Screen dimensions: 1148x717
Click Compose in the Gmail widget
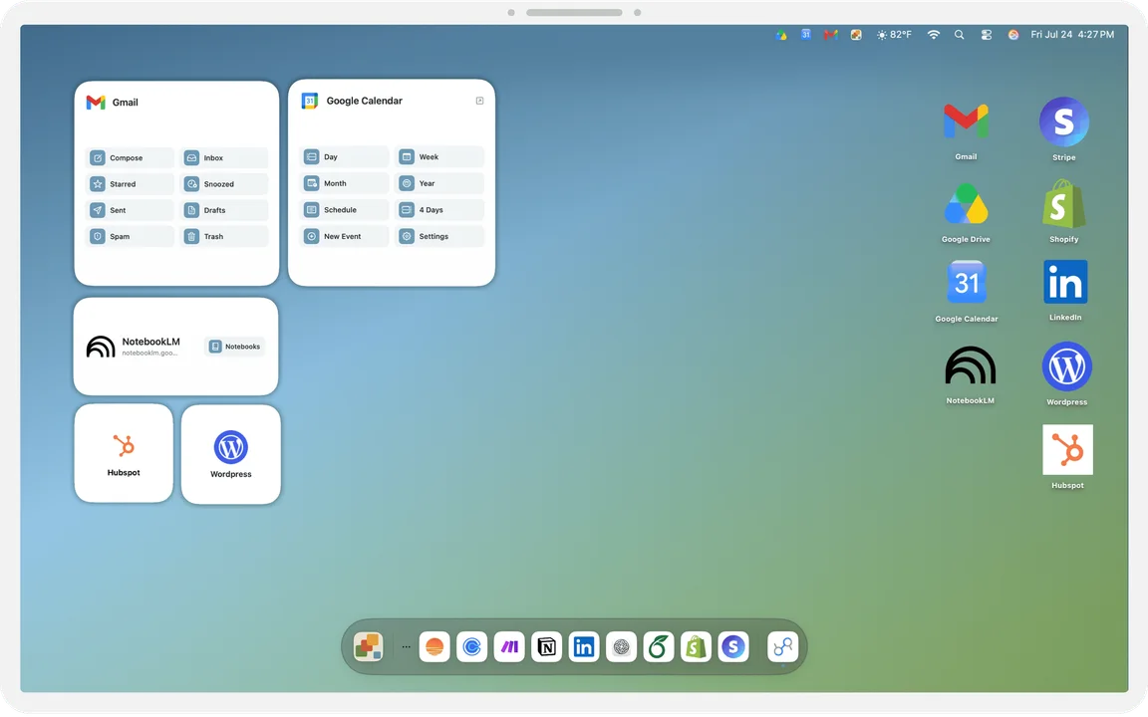131,158
